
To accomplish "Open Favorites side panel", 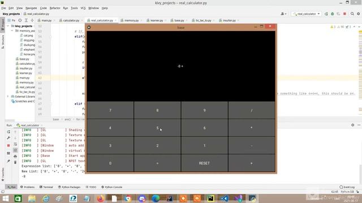I will [x=2, y=174].
